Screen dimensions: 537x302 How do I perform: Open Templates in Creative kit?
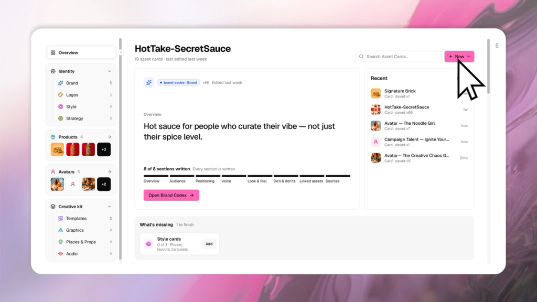click(84, 219)
